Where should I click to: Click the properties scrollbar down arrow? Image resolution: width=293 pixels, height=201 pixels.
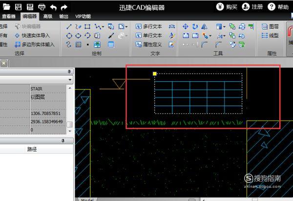click(70, 131)
